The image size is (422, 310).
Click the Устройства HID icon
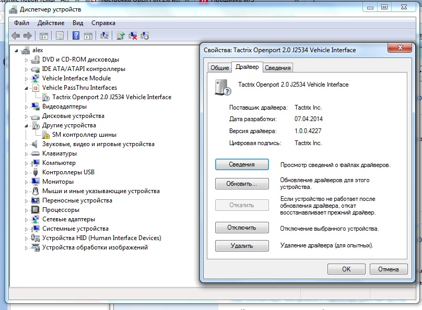coord(36,238)
